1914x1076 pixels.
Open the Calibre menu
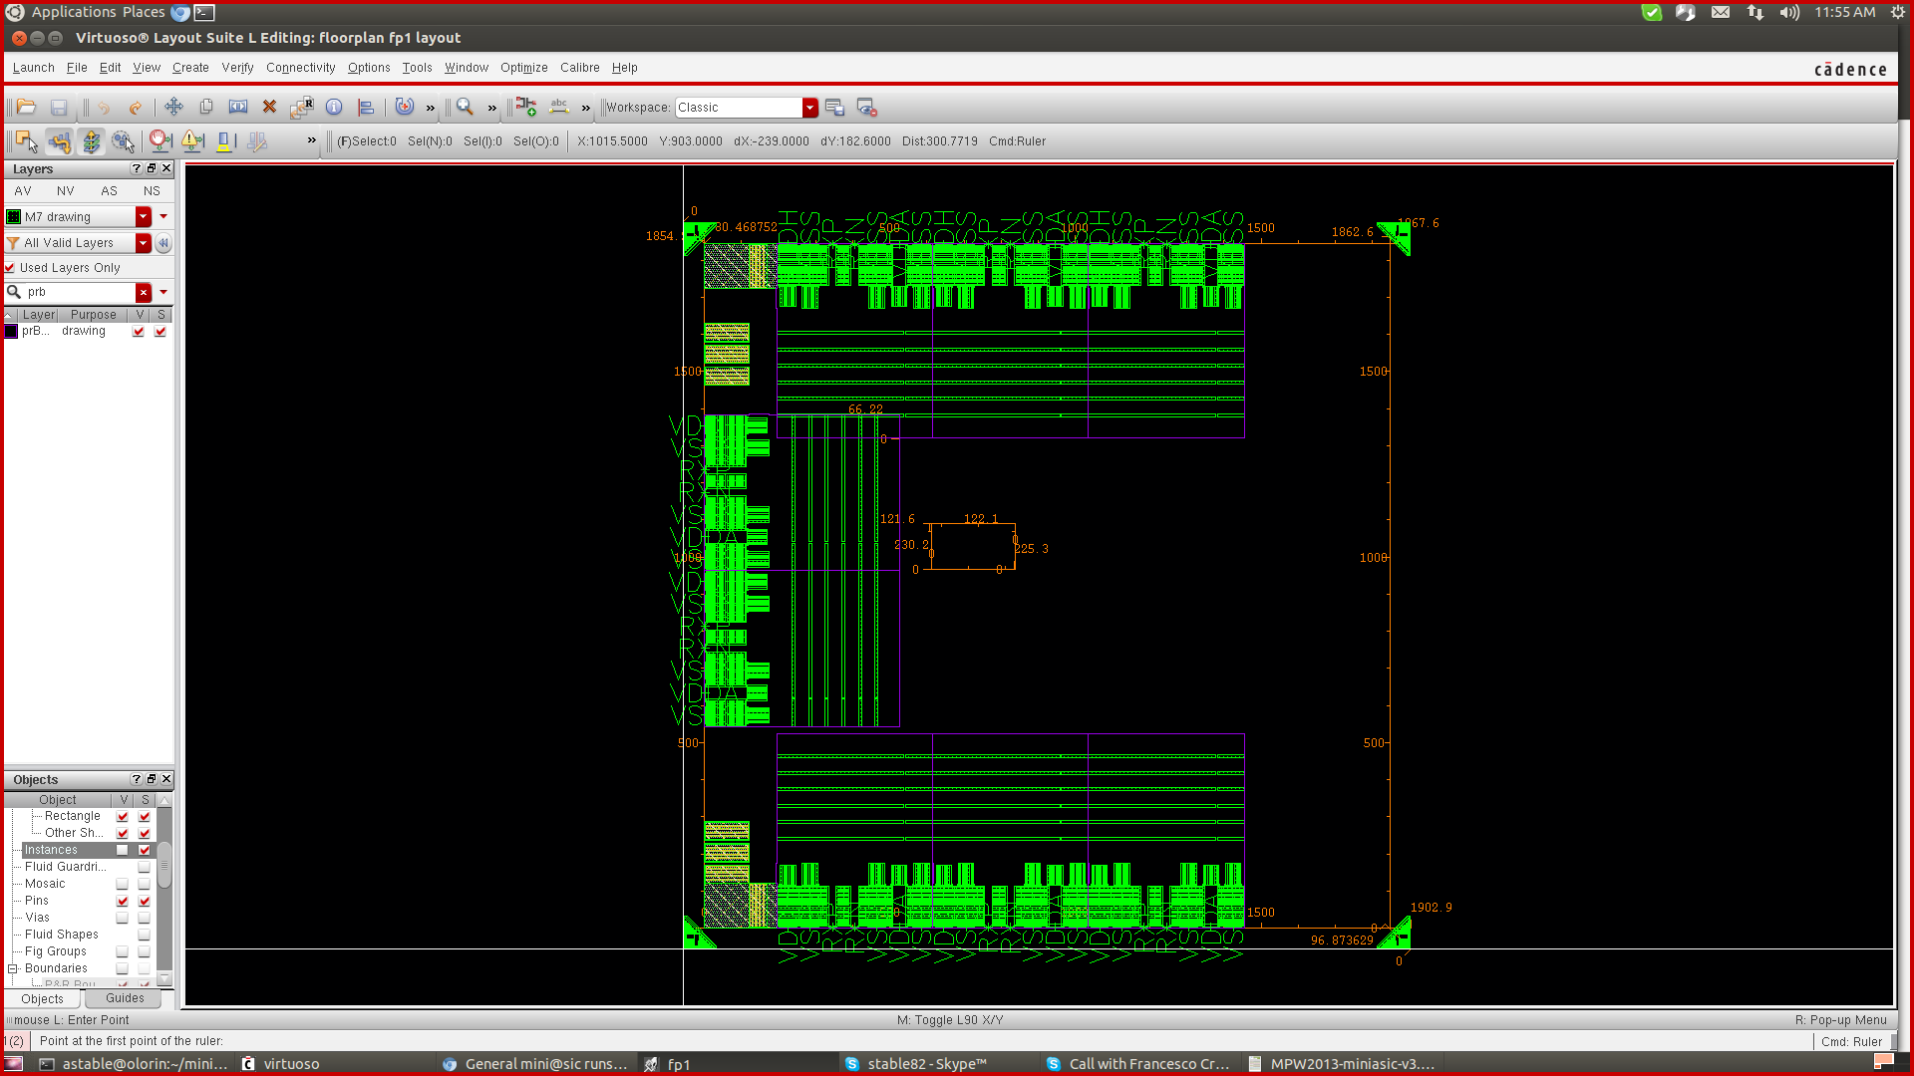point(580,68)
